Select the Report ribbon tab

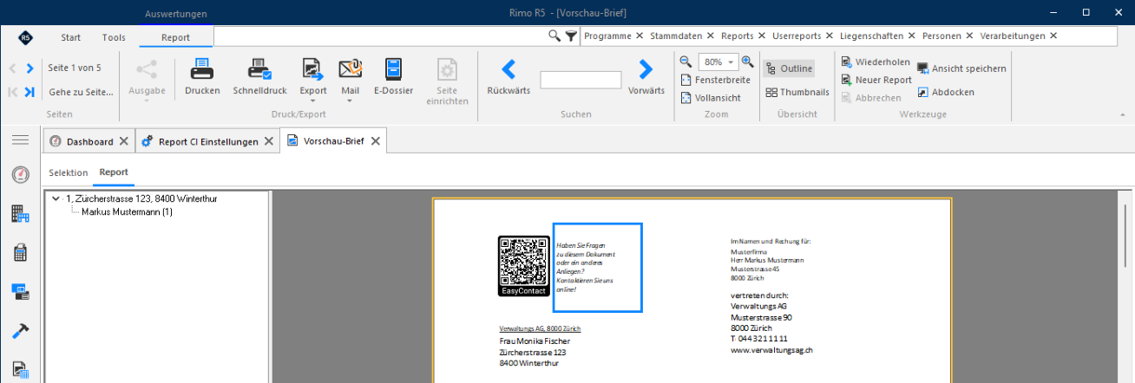pyautogui.click(x=176, y=37)
